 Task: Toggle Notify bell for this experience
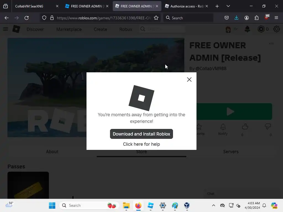[x=223, y=129]
